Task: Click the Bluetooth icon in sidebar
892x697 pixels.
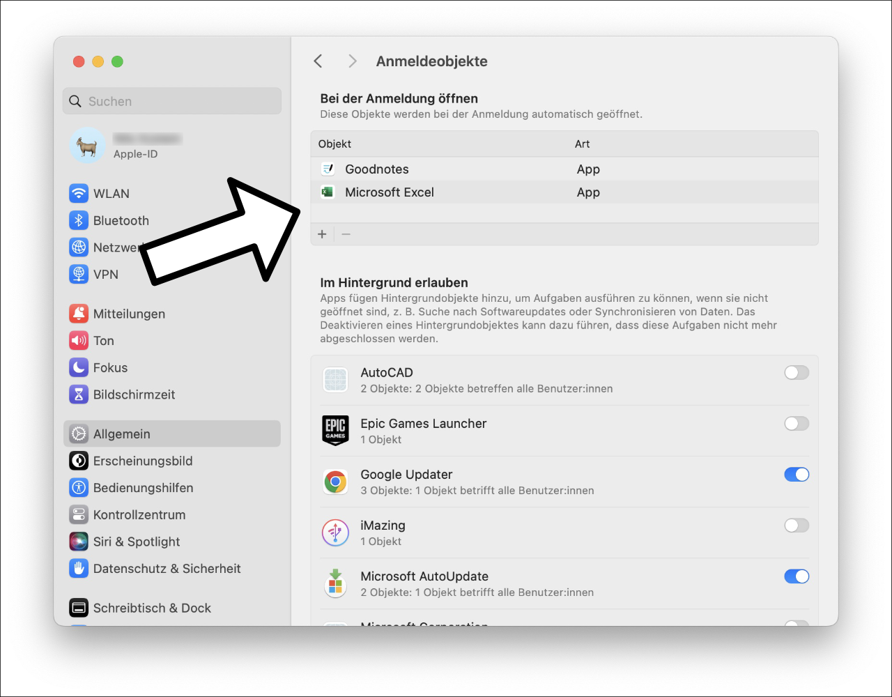Action: tap(79, 220)
